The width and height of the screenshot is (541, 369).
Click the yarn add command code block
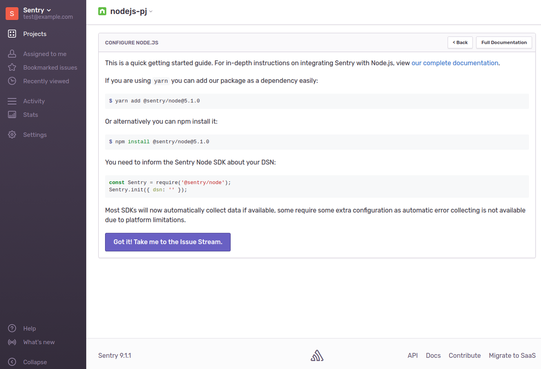[316, 101]
